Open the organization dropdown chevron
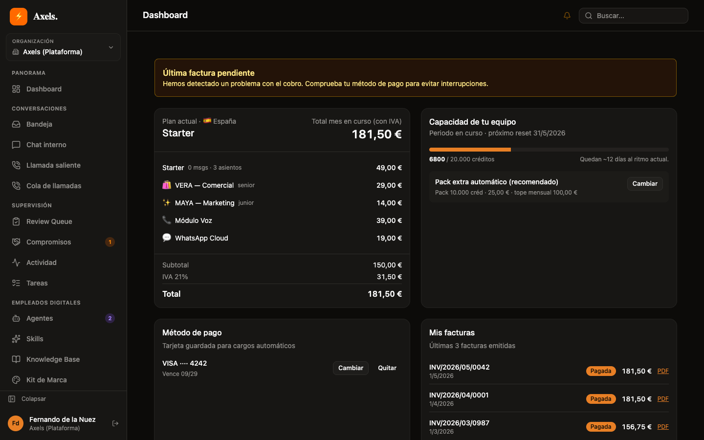This screenshot has height=440, width=704. (111, 47)
